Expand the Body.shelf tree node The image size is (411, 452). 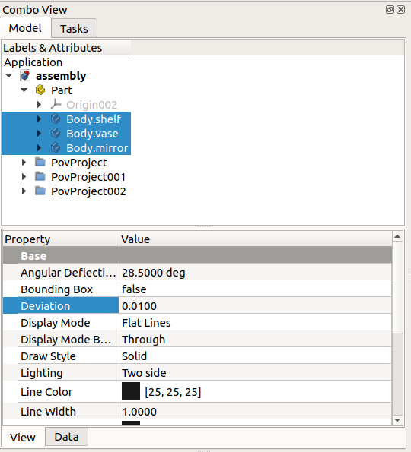coord(39,119)
